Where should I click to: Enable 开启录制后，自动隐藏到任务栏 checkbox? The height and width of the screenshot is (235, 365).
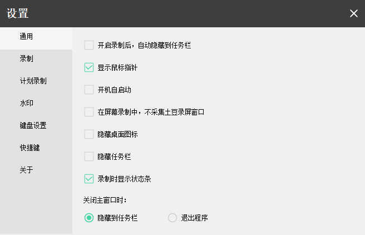click(89, 45)
